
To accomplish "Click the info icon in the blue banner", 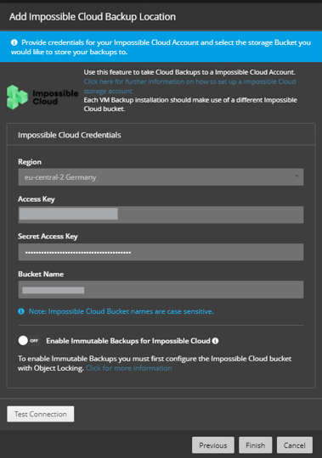I will point(14,42).
